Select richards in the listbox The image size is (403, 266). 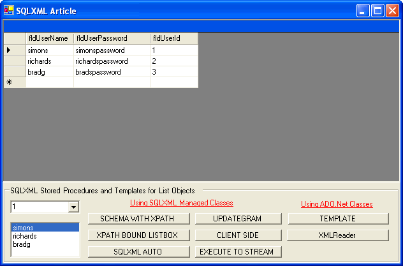tap(45, 236)
